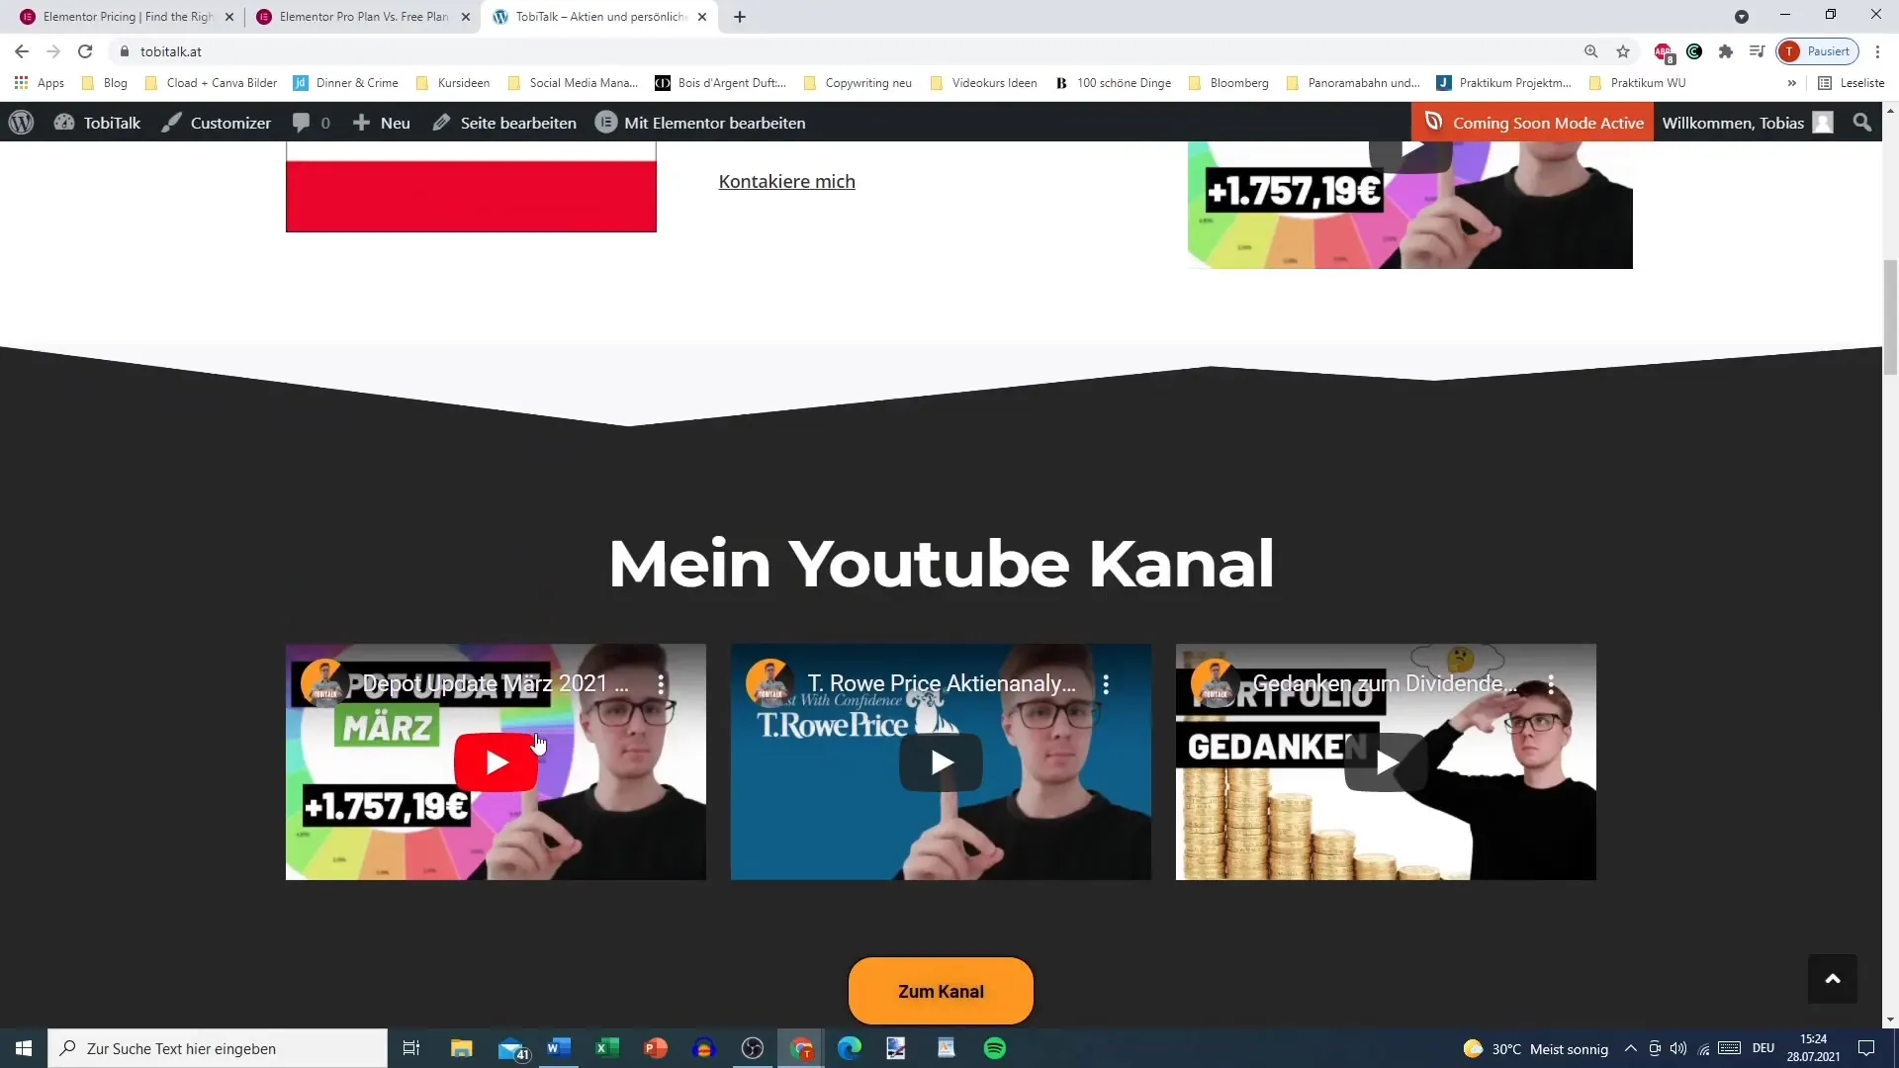Viewport: 1899px width, 1068px height.
Task: Click the browser extensions toggle icon
Action: [x=1726, y=50]
